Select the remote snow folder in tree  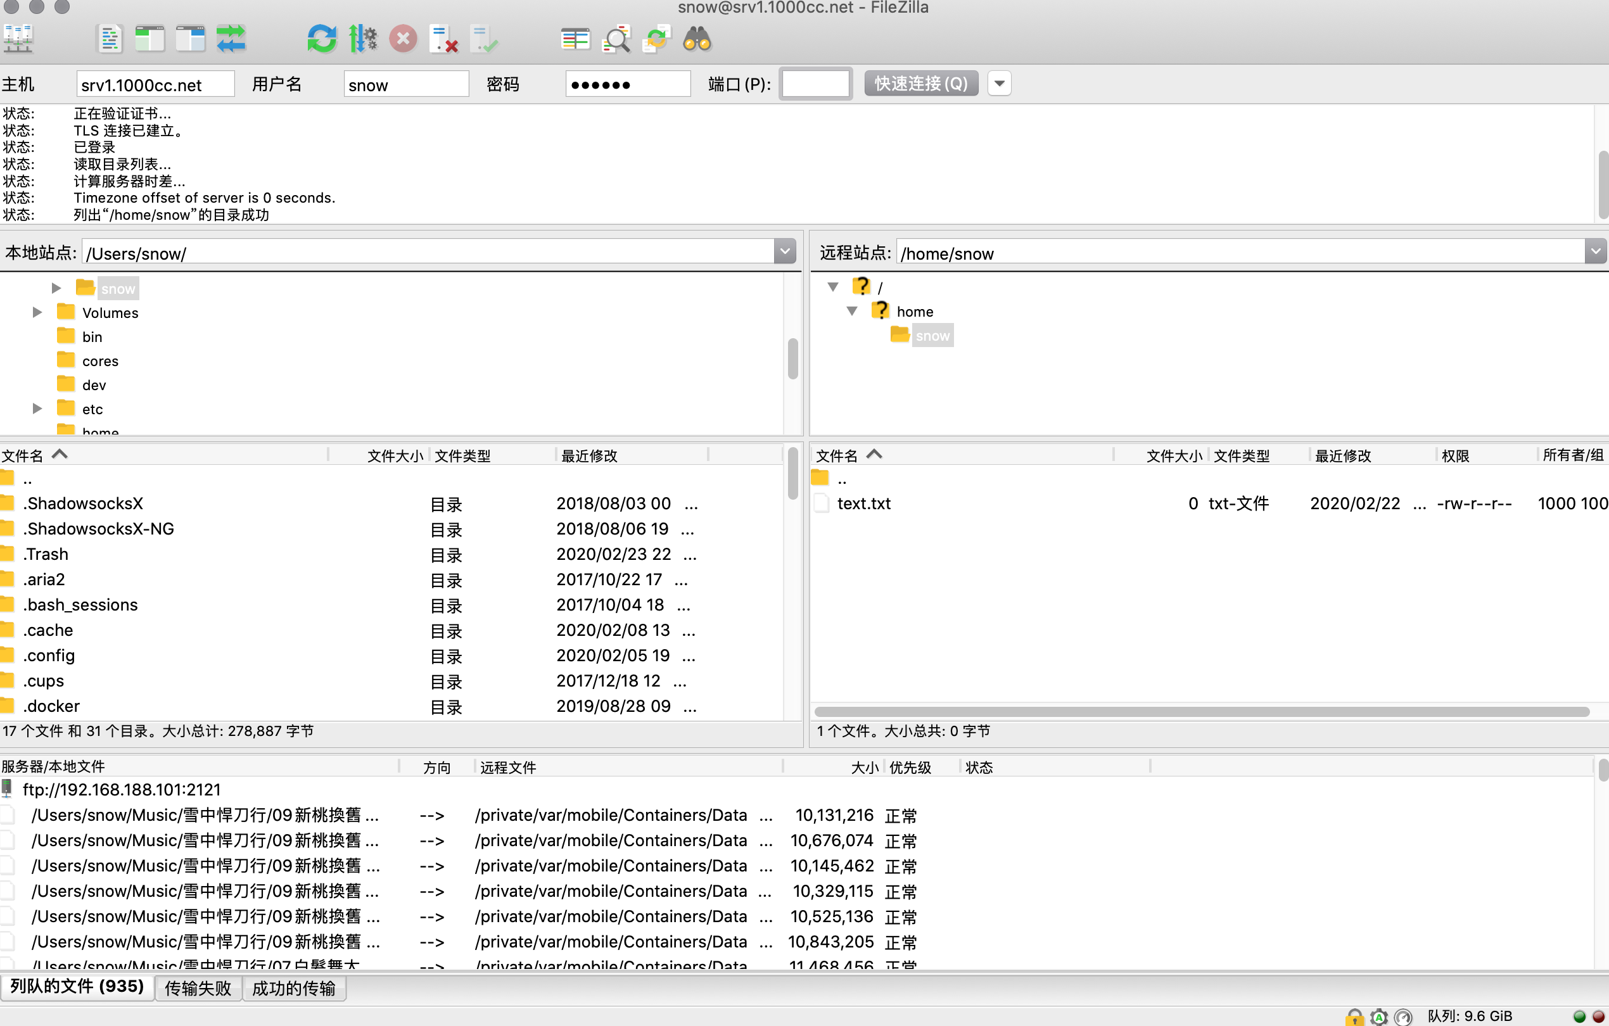[x=932, y=335]
